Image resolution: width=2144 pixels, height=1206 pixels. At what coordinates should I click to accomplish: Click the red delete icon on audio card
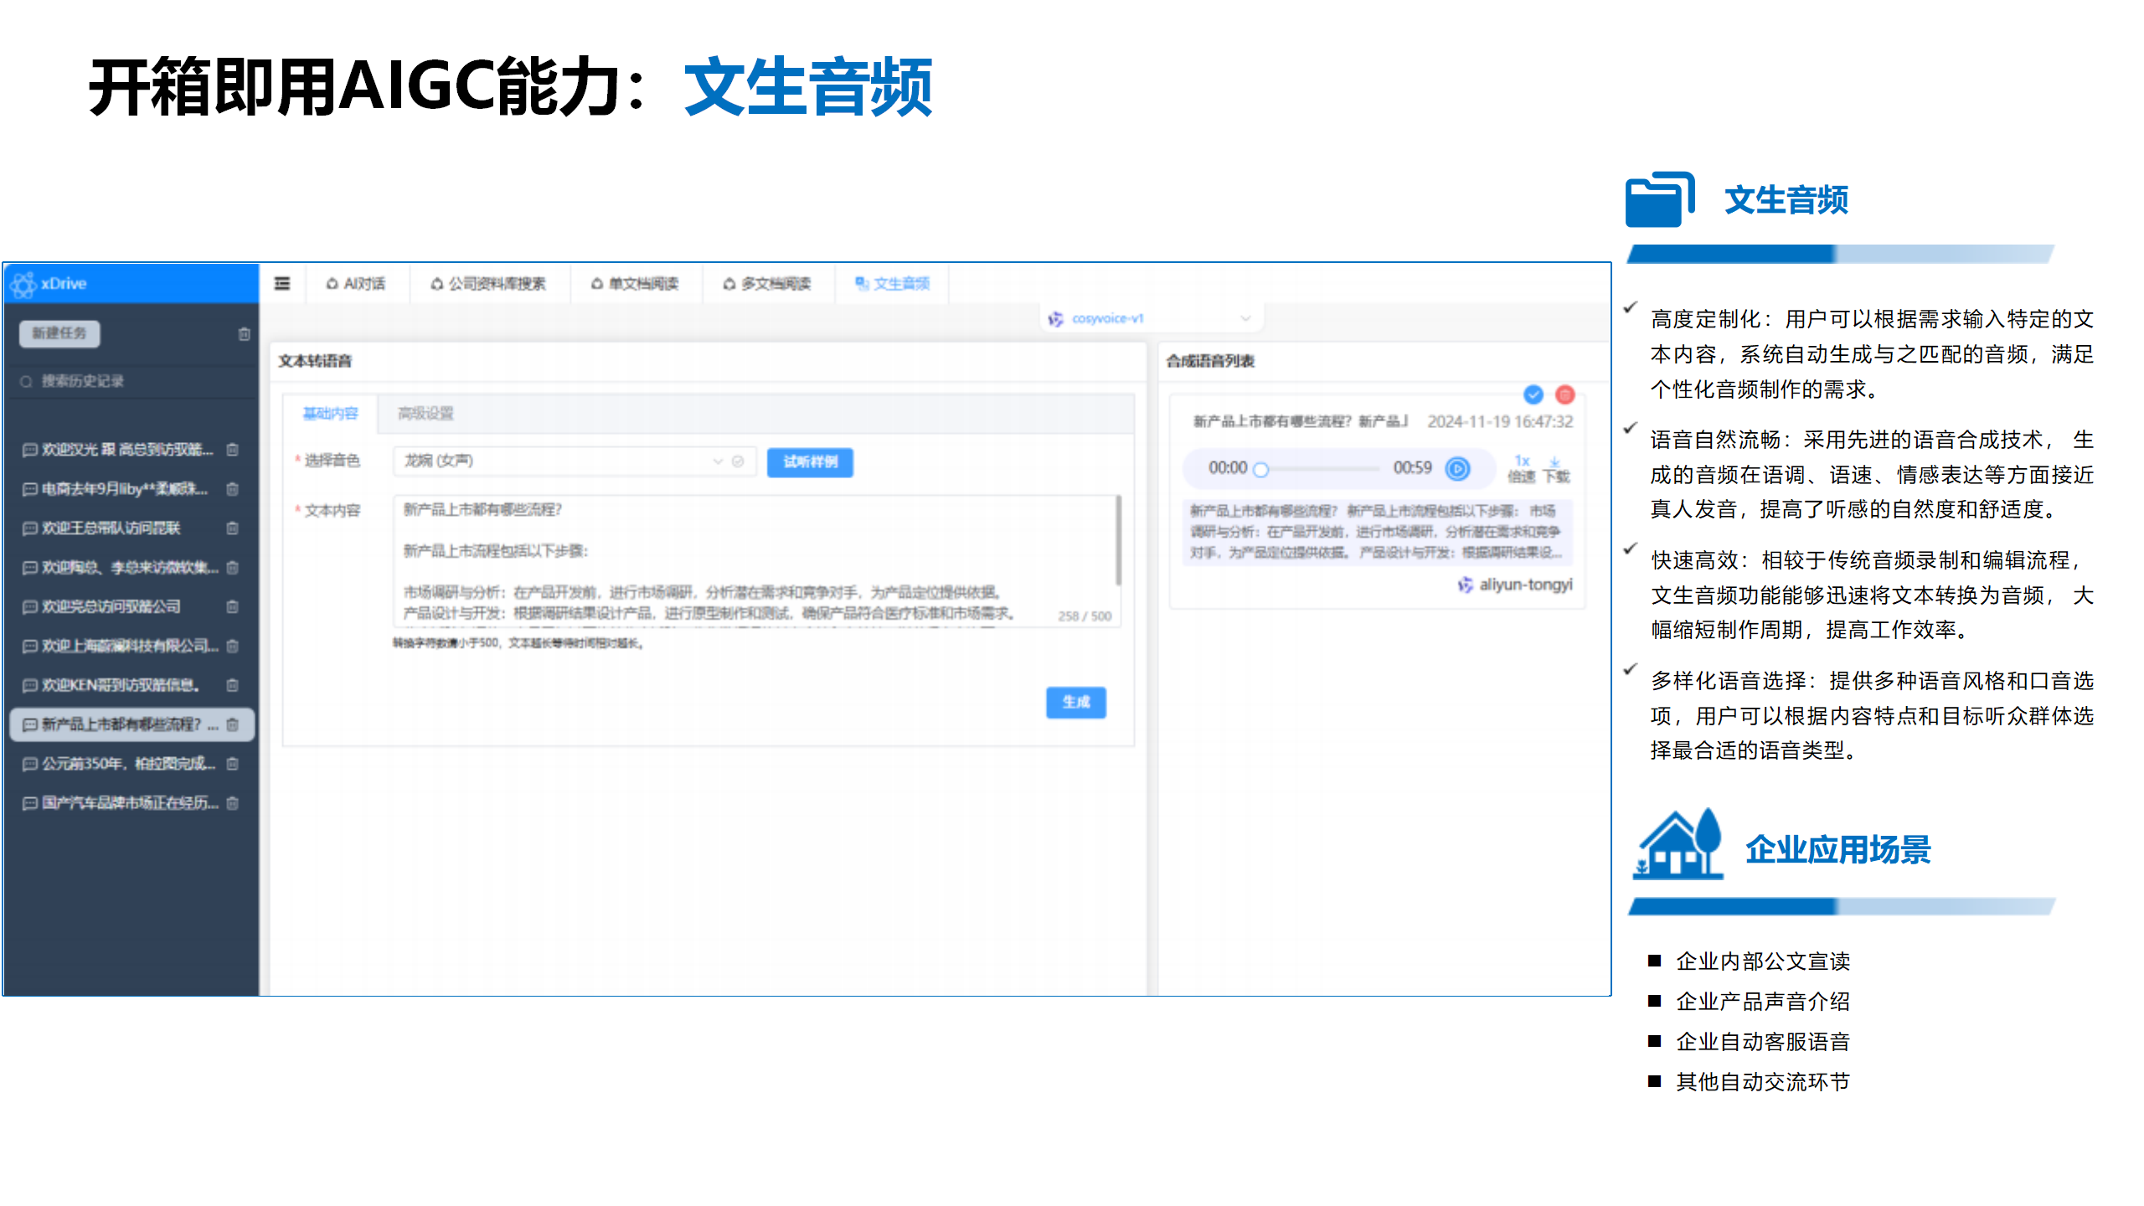tap(1564, 394)
